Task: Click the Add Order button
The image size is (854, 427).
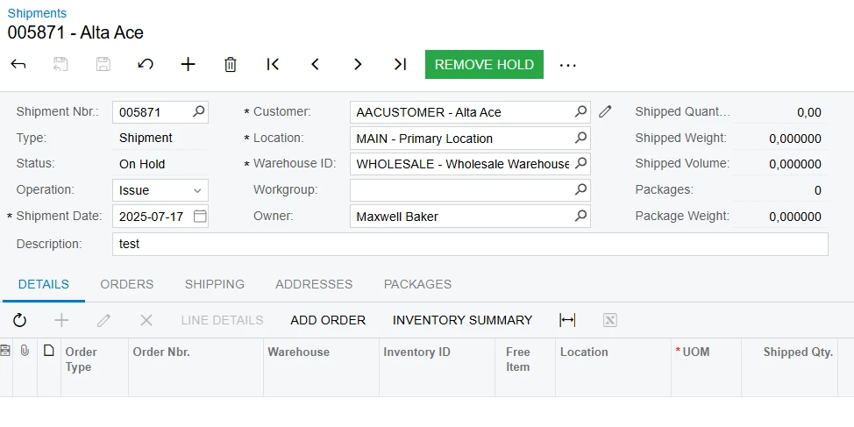Action: (328, 320)
